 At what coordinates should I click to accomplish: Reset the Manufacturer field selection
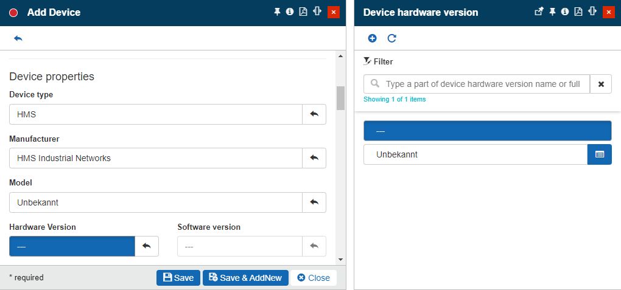(x=314, y=158)
